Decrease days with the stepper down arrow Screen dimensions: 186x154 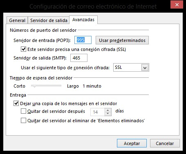[108, 114]
